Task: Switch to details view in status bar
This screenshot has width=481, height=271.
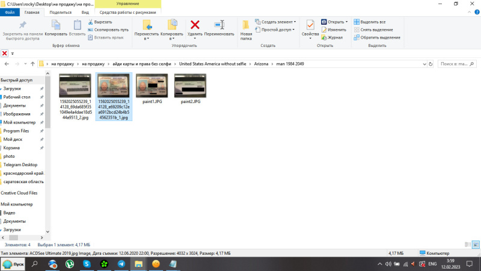Action: point(468,245)
